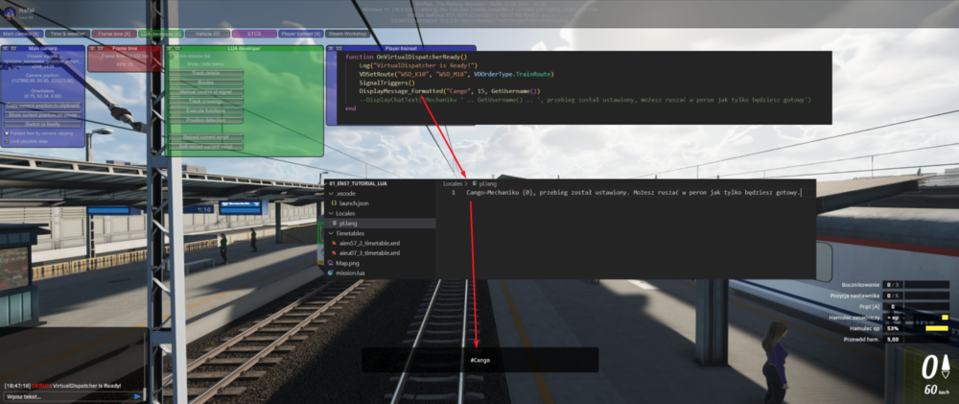Click Copy current position to clipboard
Image resolution: width=959 pixels, height=404 pixels.
(43, 106)
